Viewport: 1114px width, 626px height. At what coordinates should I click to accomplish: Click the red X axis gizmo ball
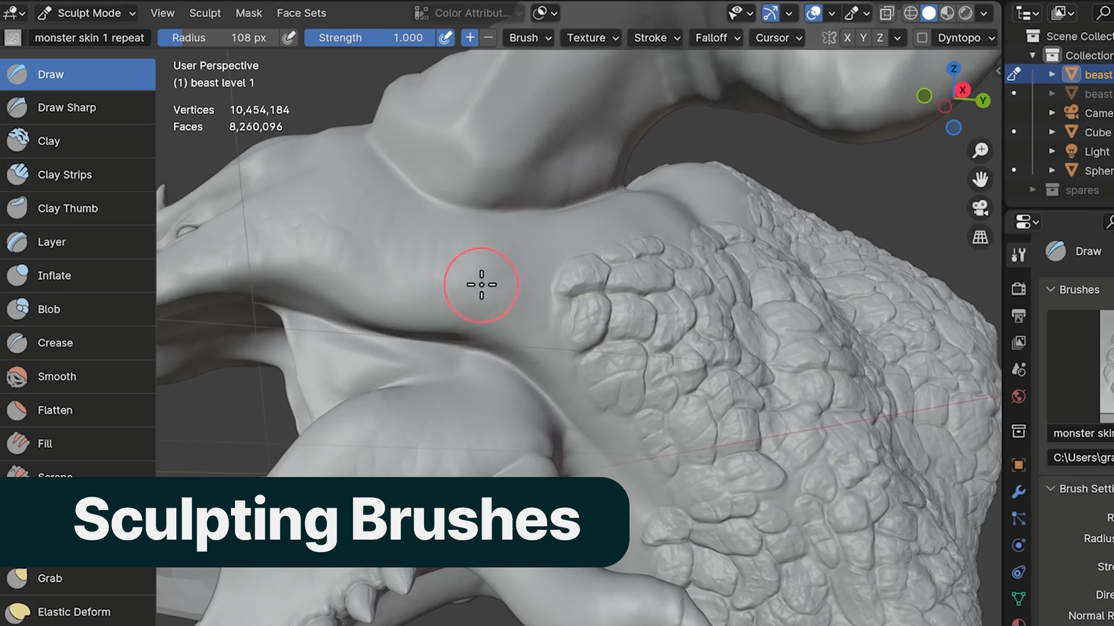click(x=963, y=90)
